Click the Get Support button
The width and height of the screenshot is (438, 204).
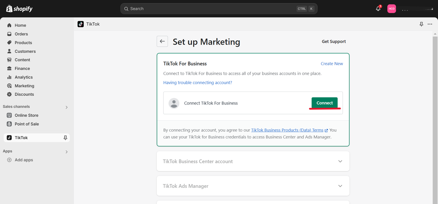(x=334, y=41)
